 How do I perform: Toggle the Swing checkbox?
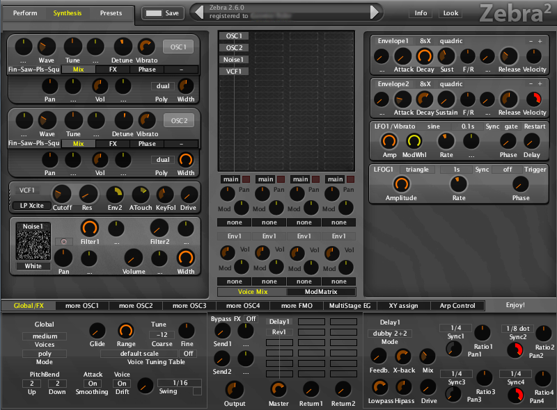[197, 391]
